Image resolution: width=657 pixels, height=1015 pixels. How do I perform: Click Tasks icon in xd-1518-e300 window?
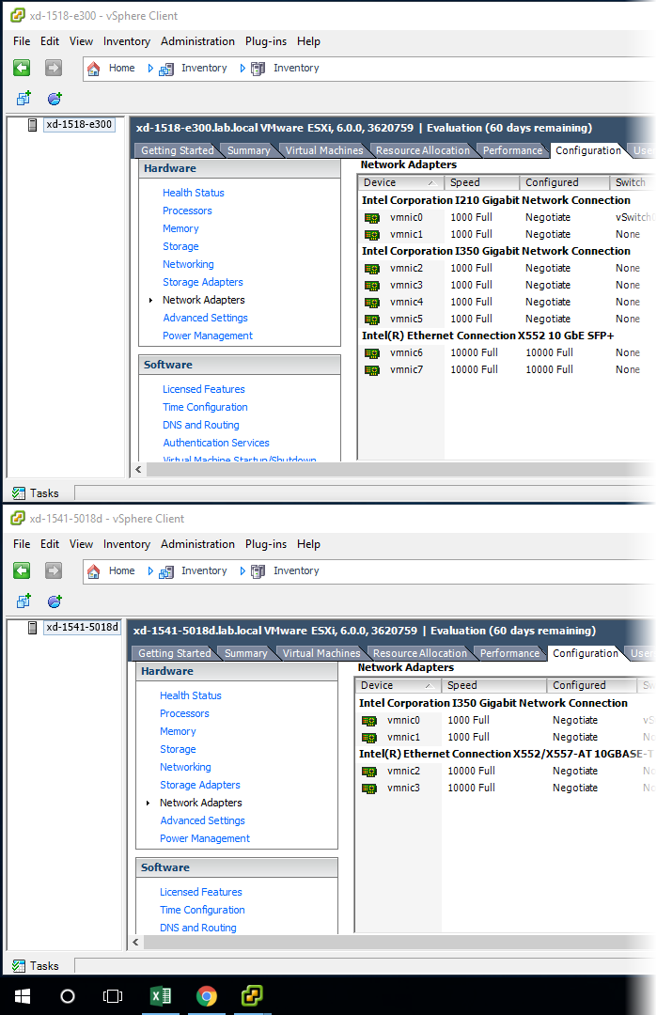coord(19,493)
